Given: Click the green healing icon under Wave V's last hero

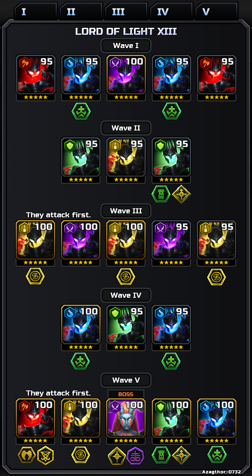Looking at the screenshot, I should pyautogui.click(x=216, y=455).
